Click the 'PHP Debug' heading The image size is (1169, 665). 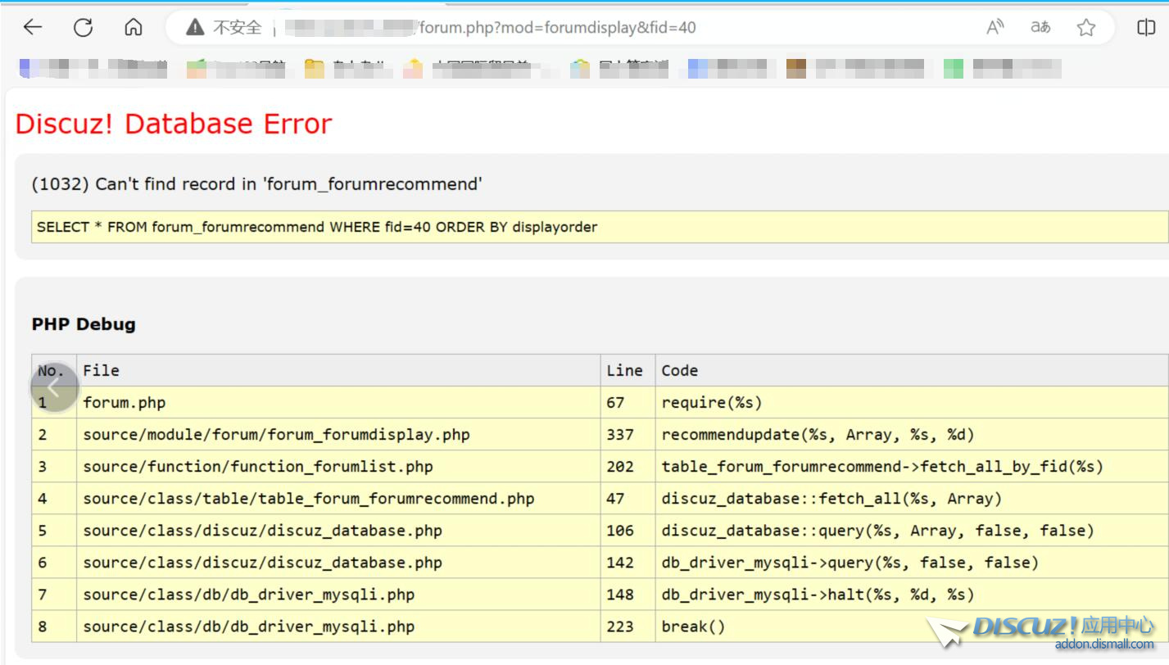tap(84, 324)
